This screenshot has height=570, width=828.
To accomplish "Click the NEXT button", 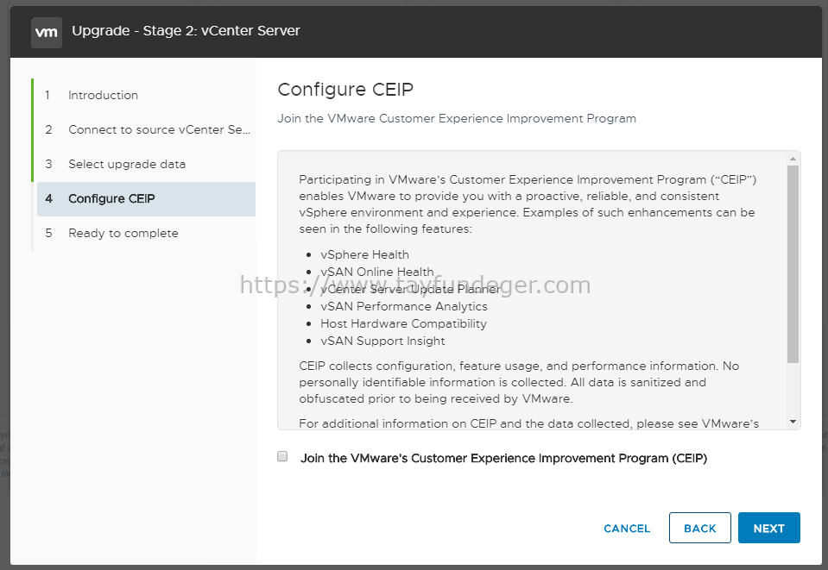I will [768, 528].
